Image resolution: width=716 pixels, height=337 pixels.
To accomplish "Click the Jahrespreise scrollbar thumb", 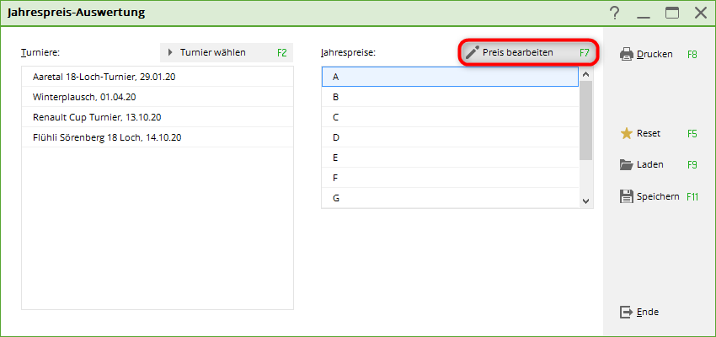I will click(x=586, y=119).
